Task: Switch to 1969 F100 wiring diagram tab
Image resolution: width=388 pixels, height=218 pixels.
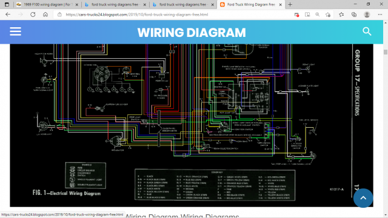Action: coord(47,4)
